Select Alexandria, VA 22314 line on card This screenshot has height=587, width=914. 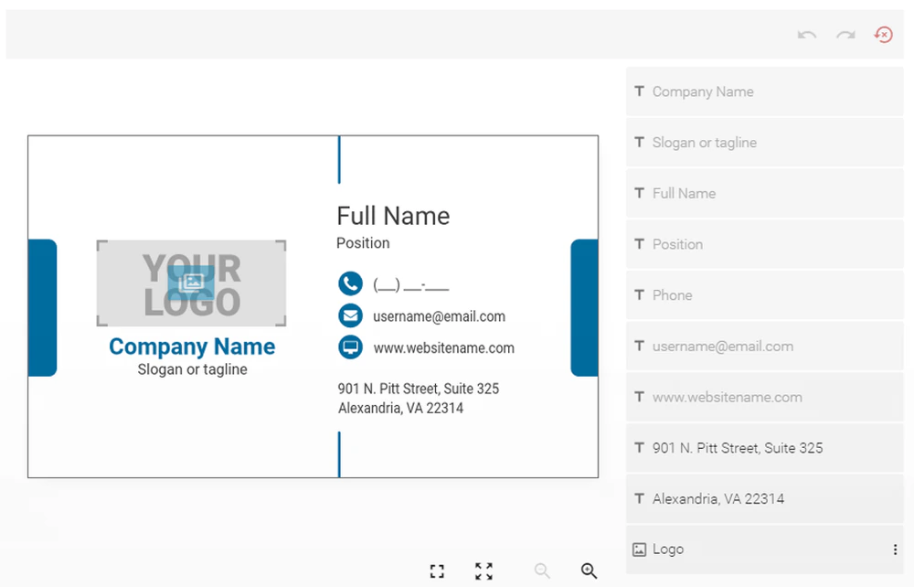click(400, 408)
